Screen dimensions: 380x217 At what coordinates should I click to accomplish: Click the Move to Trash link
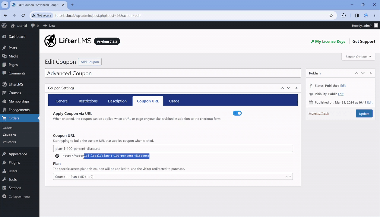pyautogui.click(x=318, y=113)
